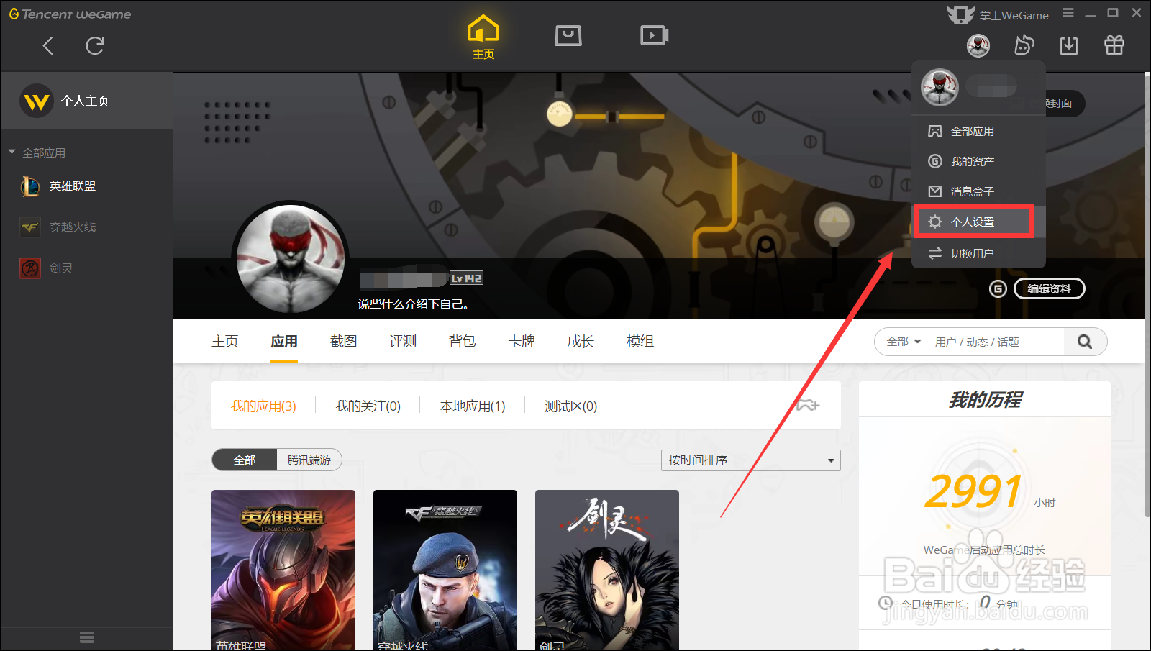
Task: Click the 英雄联盟 icon in sidebar
Action: 30,186
